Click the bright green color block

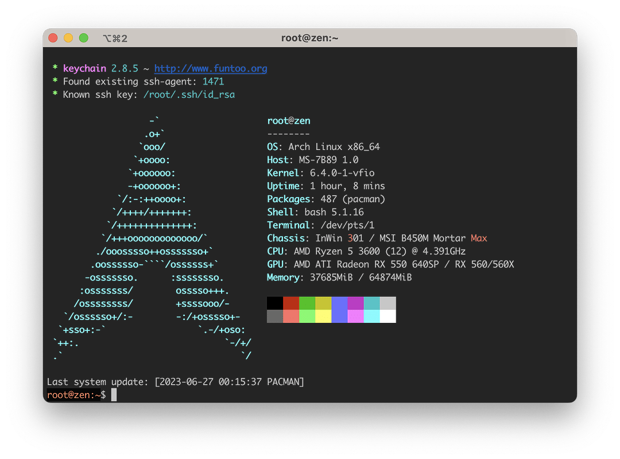point(307,316)
